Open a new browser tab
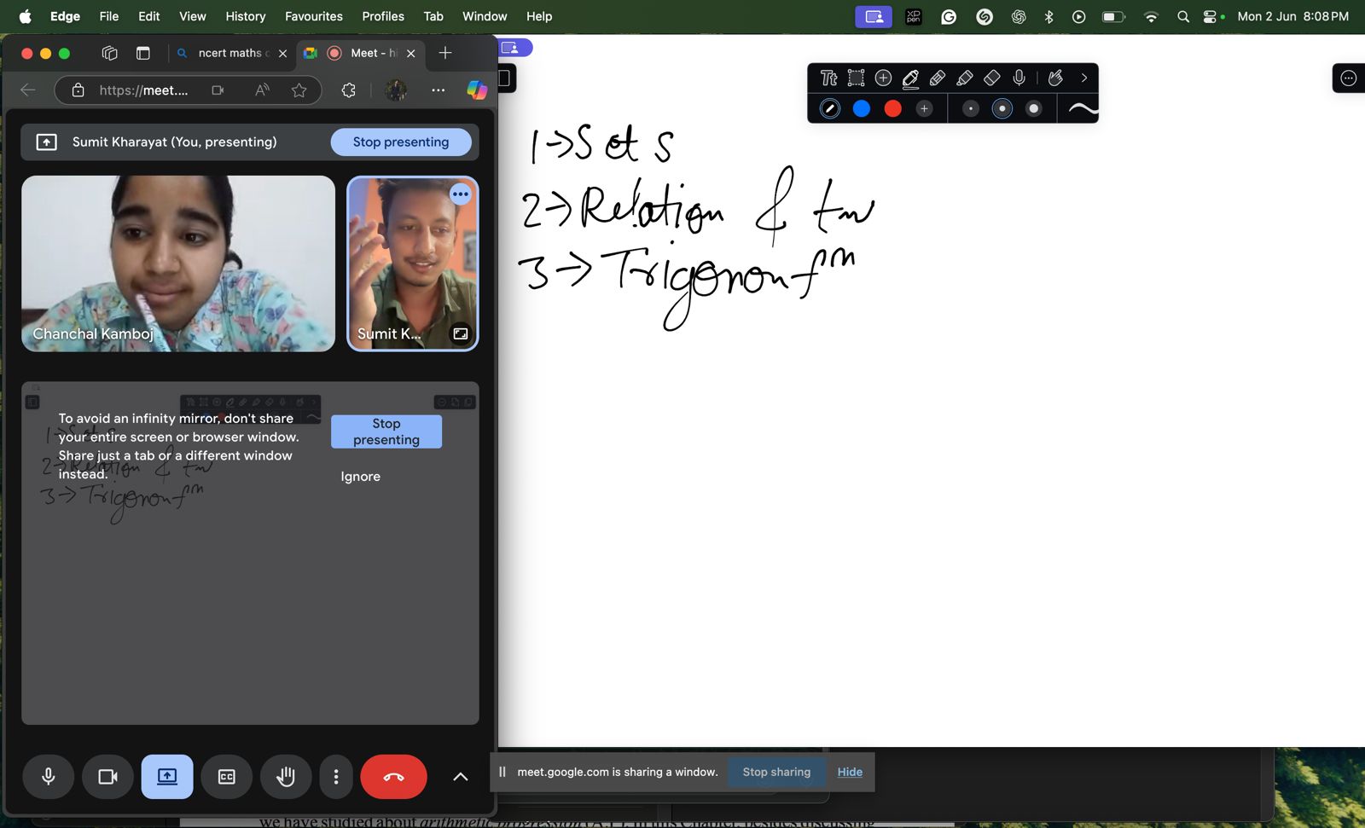 [x=444, y=53]
